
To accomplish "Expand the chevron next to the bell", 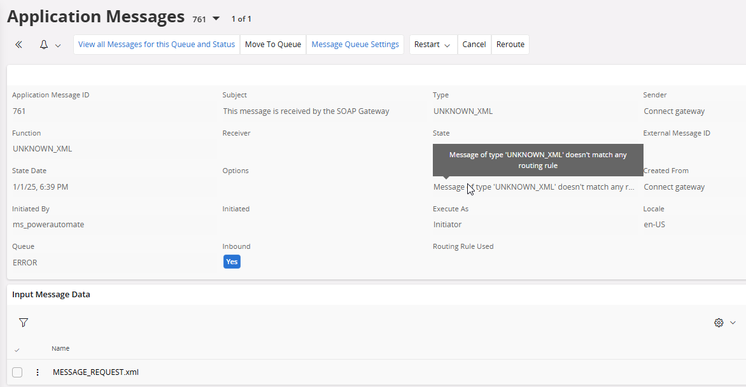I will click(x=58, y=45).
